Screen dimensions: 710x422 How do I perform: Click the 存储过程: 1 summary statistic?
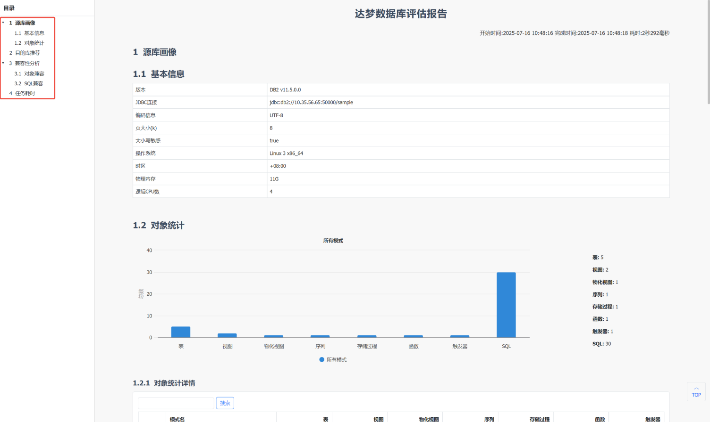605,307
